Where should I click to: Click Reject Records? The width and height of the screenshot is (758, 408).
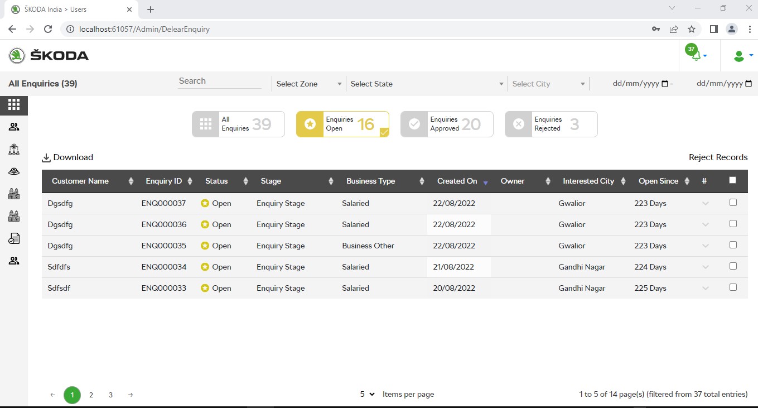click(x=718, y=157)
